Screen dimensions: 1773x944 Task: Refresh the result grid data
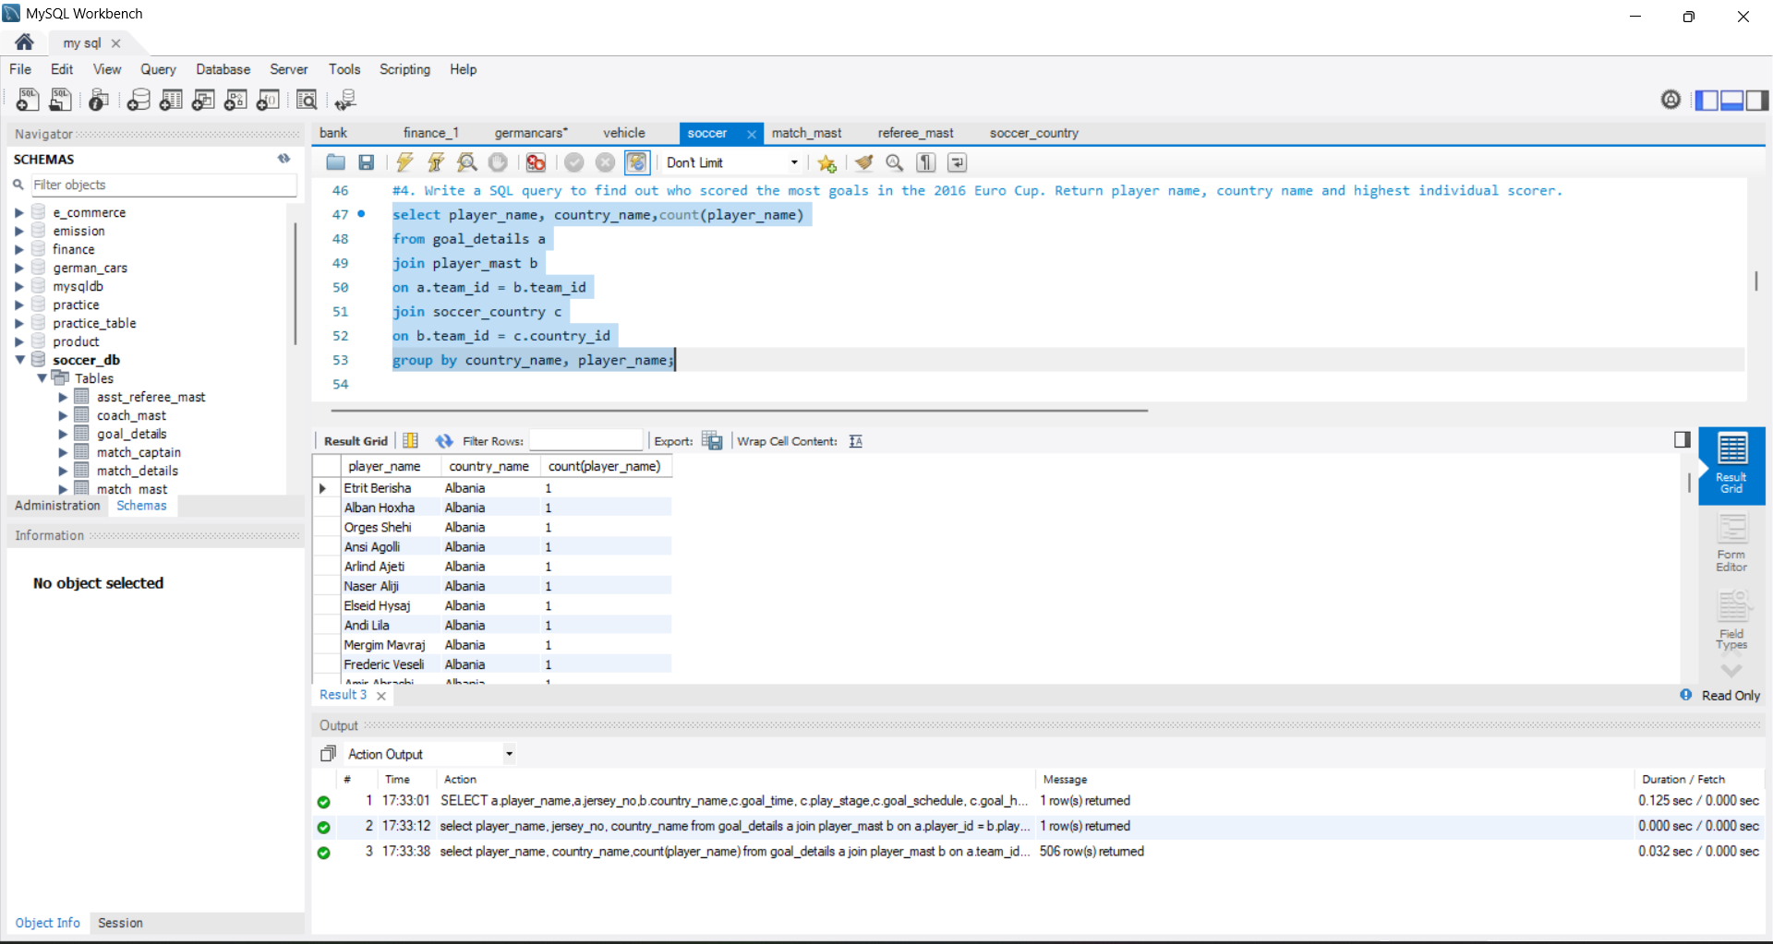444,441
